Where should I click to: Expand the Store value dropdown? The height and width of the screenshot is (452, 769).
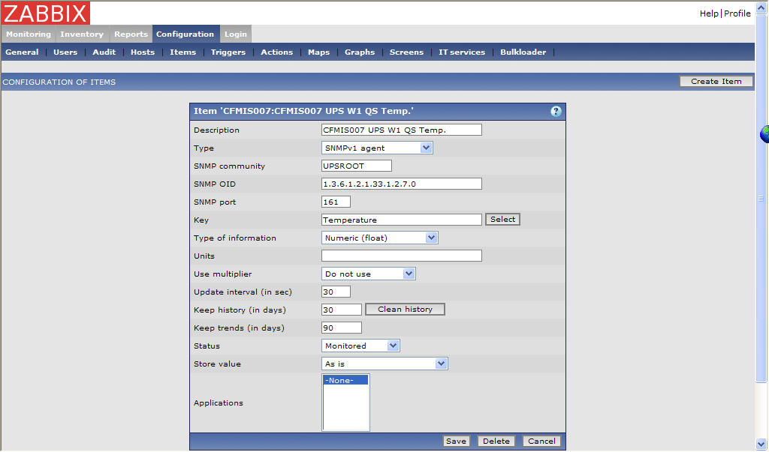tap(384, 364)
